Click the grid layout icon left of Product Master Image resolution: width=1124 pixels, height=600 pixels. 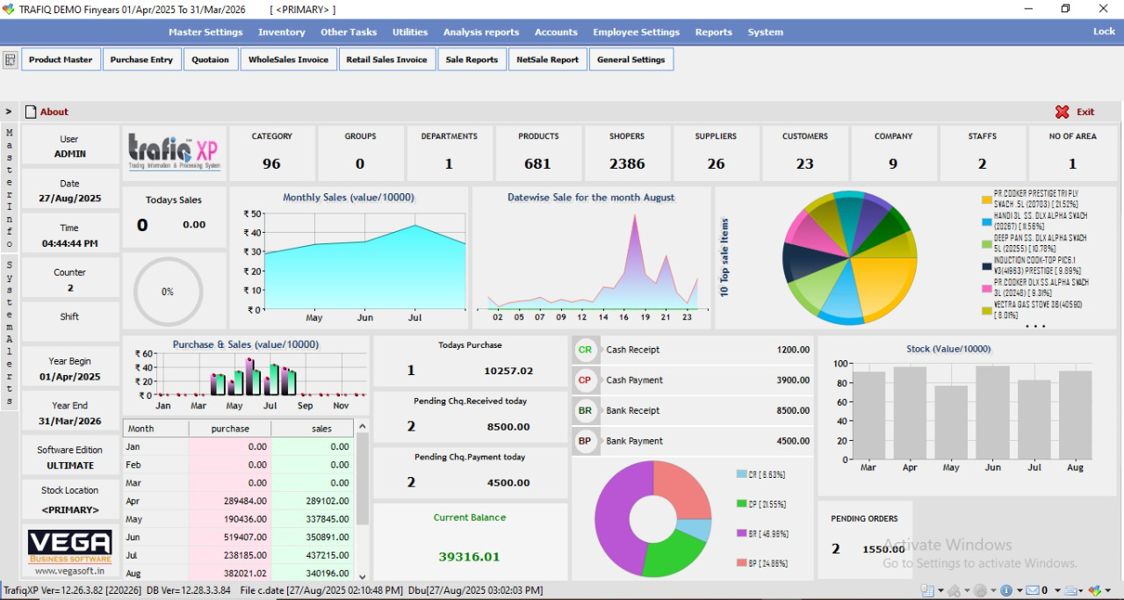point(11,60)
